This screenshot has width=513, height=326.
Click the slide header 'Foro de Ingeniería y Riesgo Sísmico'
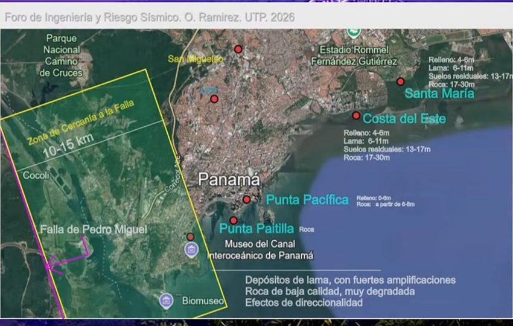(92, 18)
